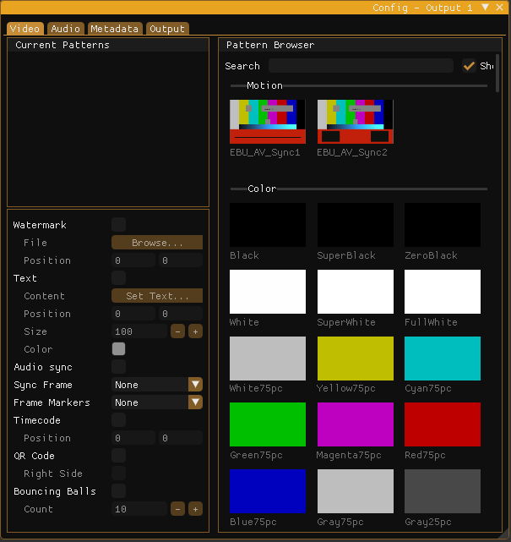Click the Text Position X field
Viewport: 511px width, 542px height.
click(x=133, y=314)
